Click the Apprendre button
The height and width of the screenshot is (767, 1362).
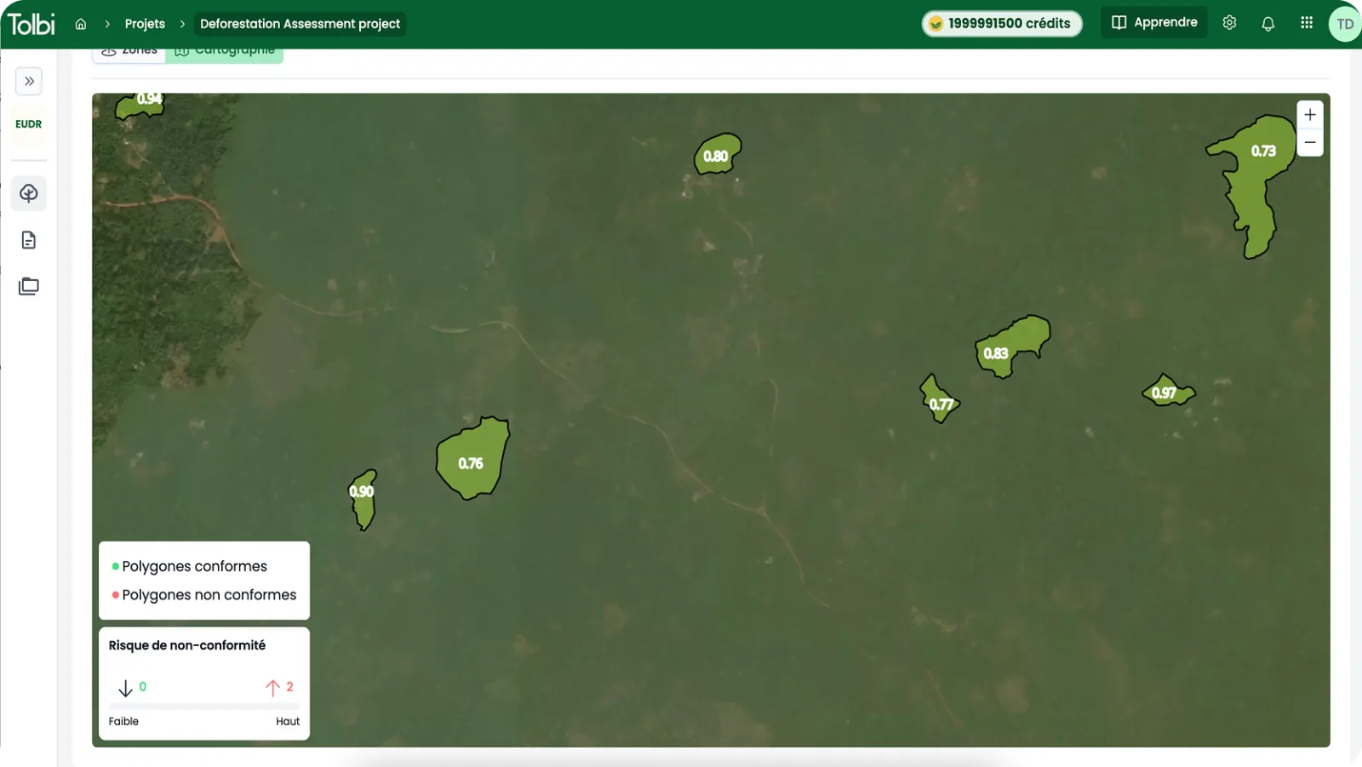coord(1154,23)
